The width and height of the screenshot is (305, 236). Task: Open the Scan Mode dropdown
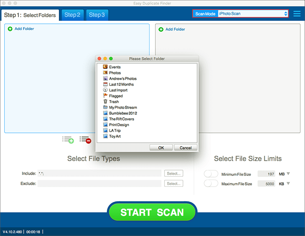tap(253, 14)
